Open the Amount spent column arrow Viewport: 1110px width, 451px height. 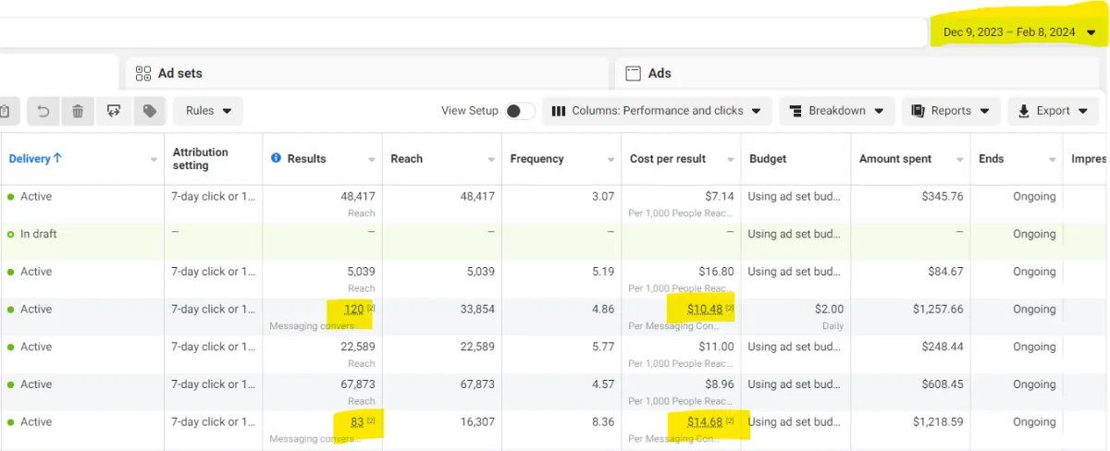[958, 160]
